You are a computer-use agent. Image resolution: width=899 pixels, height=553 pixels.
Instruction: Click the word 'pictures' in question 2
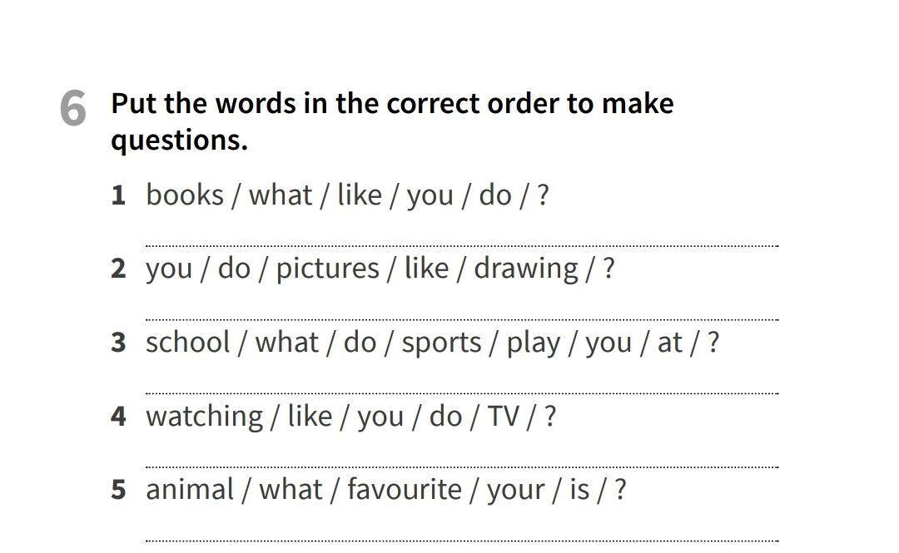[327, 269]
